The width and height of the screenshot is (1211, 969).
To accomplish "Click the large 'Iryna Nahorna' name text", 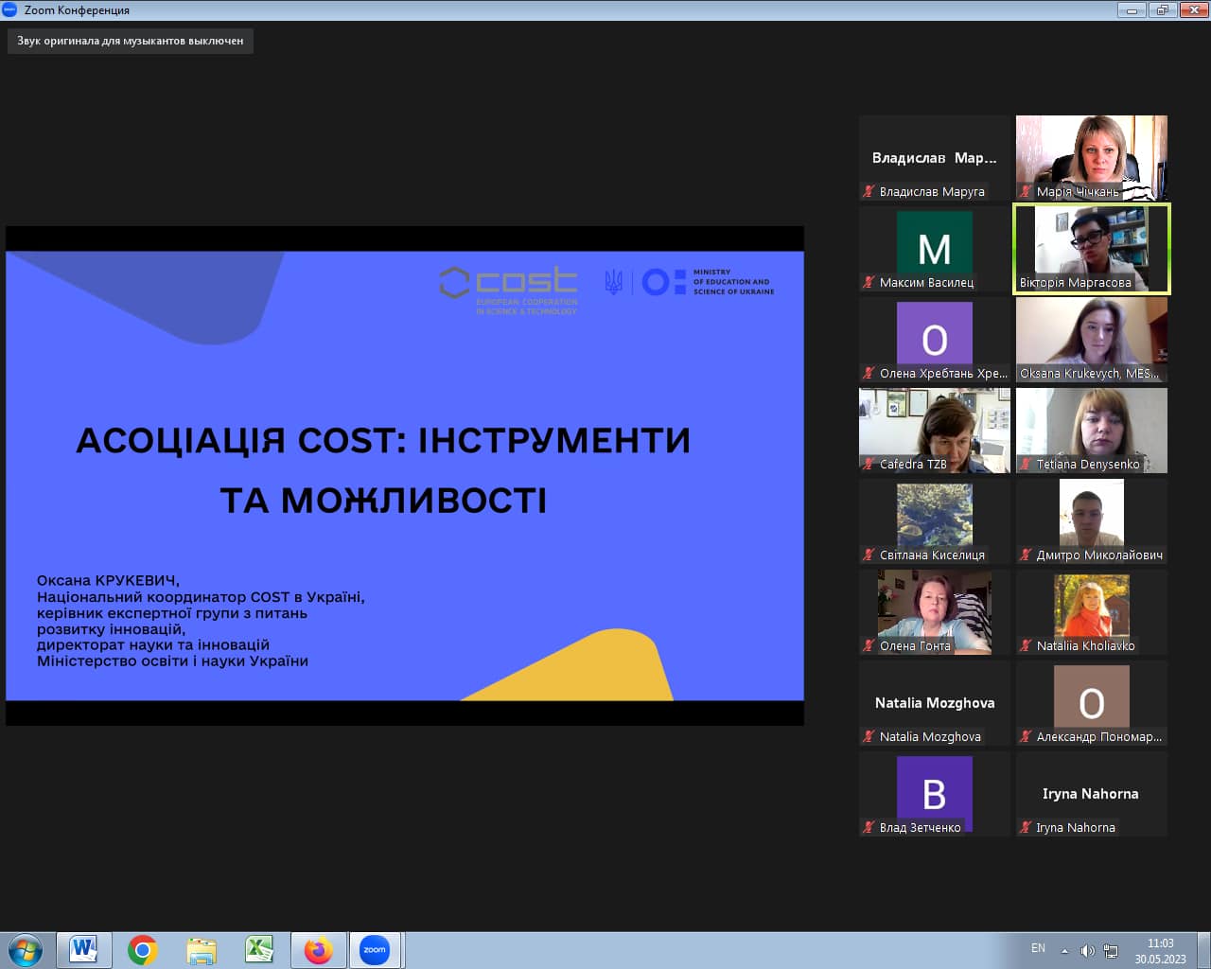I will pyautogui.click(x=1091, y=794).
